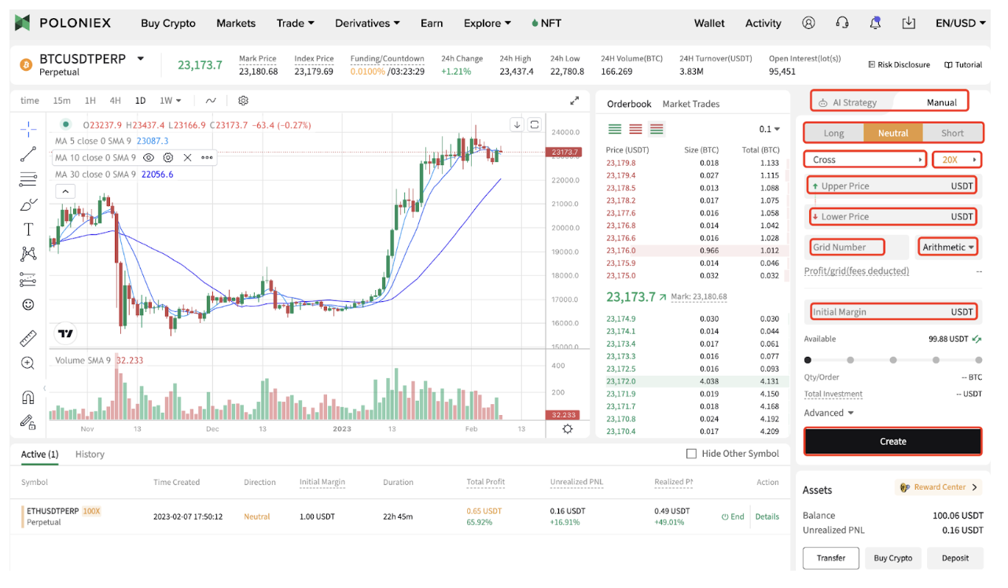Toggle the magnet mode tool
Image resolution: width=1008 pixels, height=588 pixels.
click(x=28, y=397)
